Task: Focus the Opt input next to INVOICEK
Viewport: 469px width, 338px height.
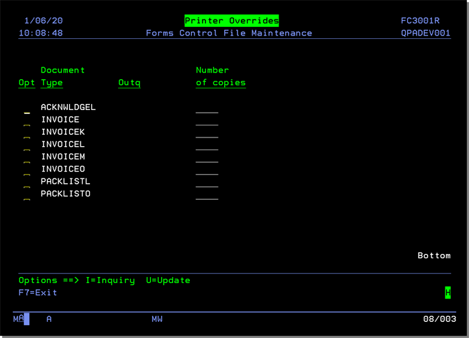Action: point(27,136)
